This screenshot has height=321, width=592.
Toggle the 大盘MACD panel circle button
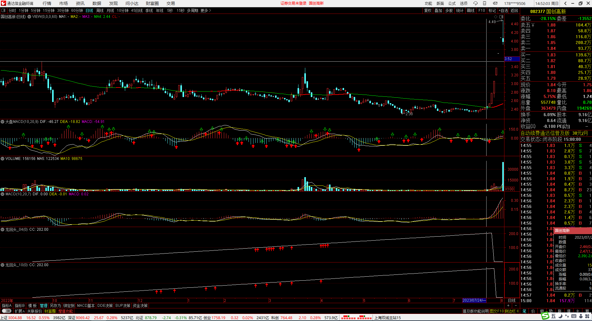pos(2,122)
